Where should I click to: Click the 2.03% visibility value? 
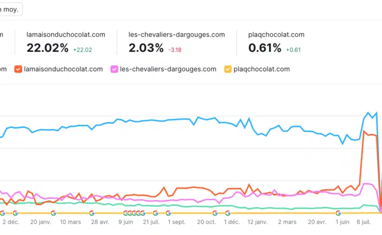(x=146, y=48)
